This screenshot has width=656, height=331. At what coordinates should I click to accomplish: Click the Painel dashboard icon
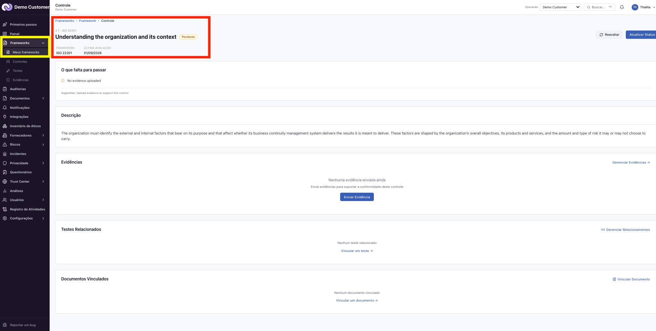5,34
